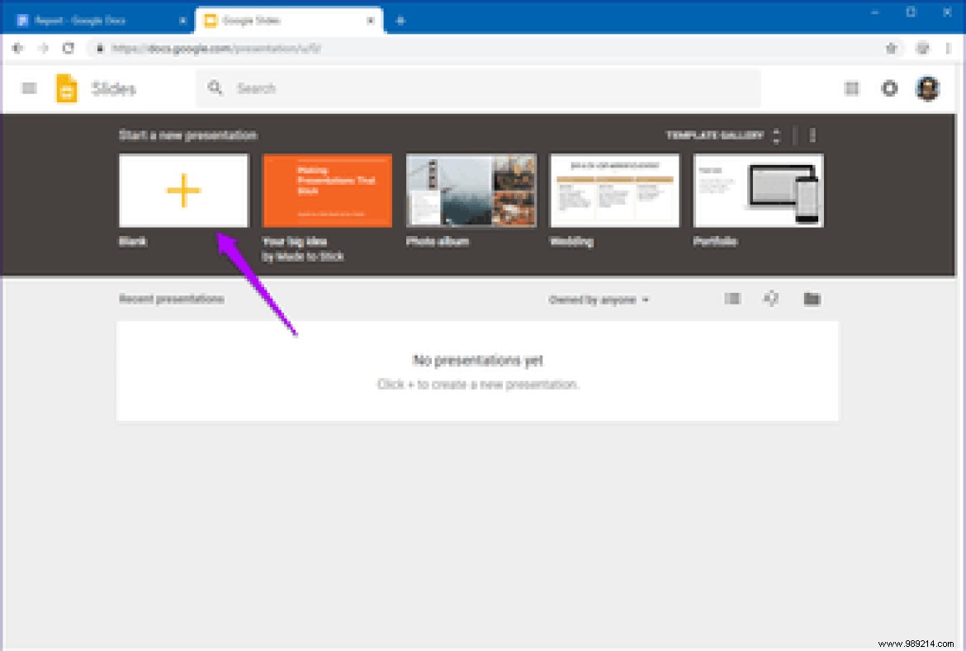The height and width of the screenshot is (651, 966).
Task: Open the Template Gallery
Action: click(715, 135)
